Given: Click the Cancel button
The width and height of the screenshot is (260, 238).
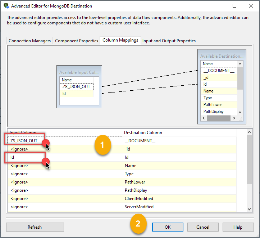Looking at the screenshot, I should 203,227.
